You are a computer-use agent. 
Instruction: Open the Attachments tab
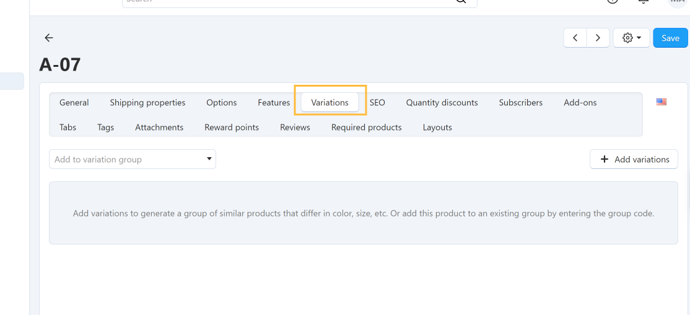[x=159, y=127]
